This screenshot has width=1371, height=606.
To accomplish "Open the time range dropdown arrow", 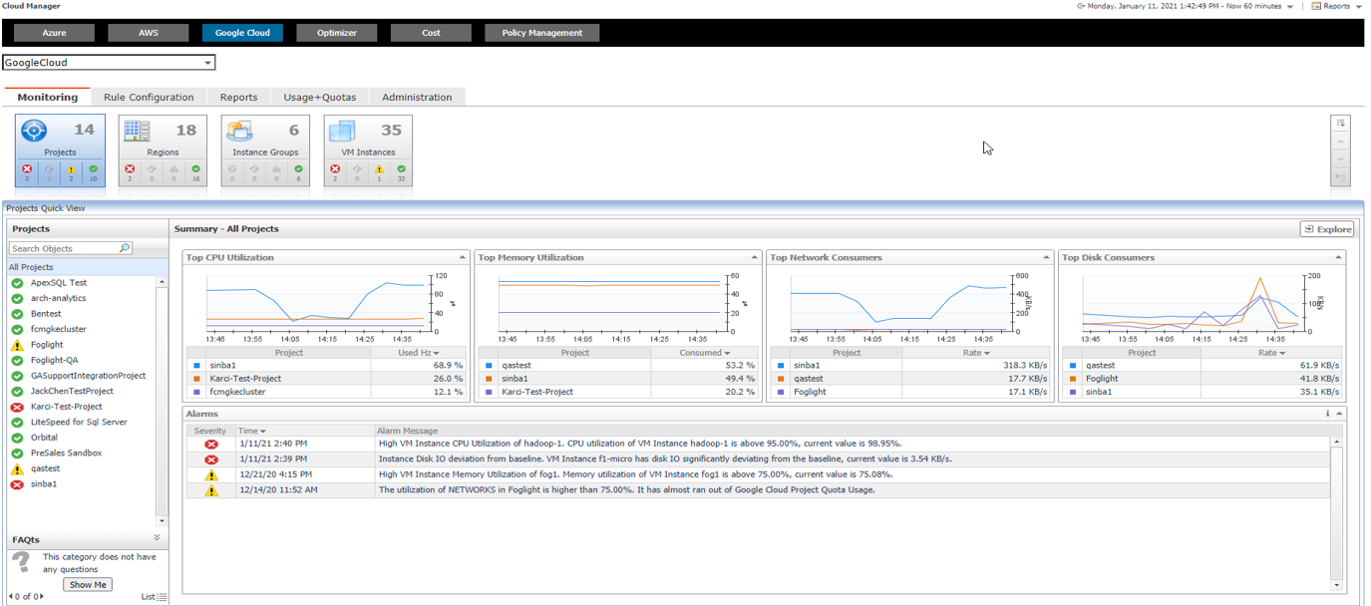I will coord(1290,7).
